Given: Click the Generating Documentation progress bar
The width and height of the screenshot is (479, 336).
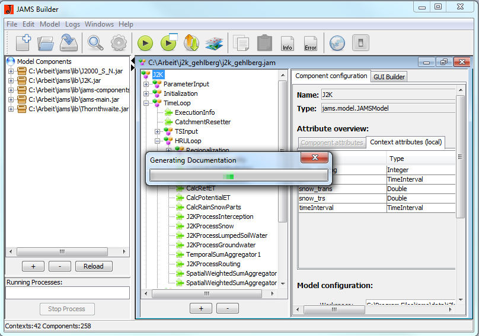Looking at the screenshot, I should click(238, 176).
